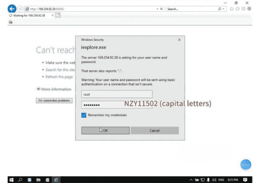Viewport: 253px width, 183px height.
Task: Open the Action Center notification icon
Action: pos(245,180)
